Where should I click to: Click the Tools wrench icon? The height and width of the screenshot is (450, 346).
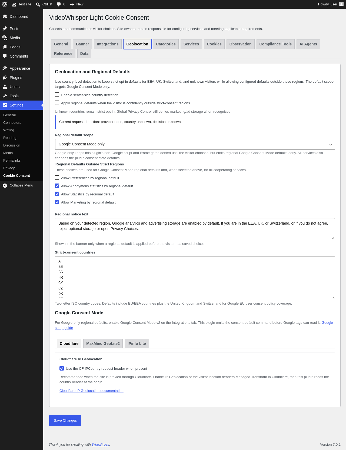pos(5,96)
